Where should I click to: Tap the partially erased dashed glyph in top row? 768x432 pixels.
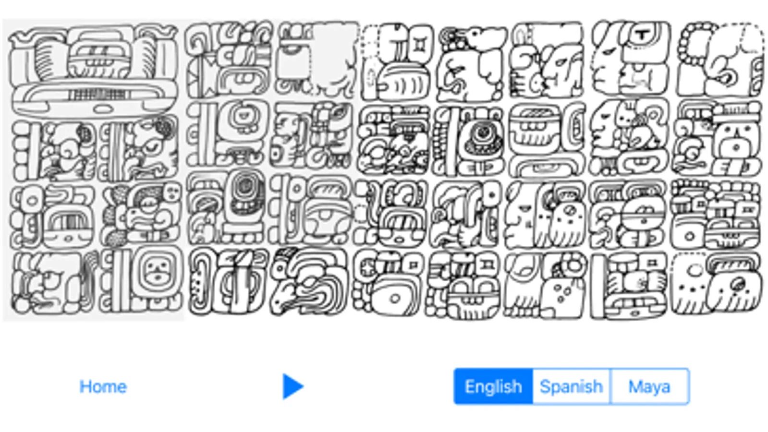317,60
